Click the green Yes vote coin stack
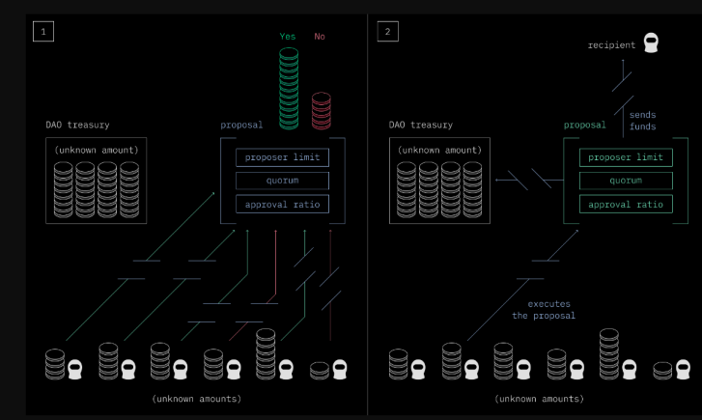The image size is (702, 420). [x=289, y=89]
